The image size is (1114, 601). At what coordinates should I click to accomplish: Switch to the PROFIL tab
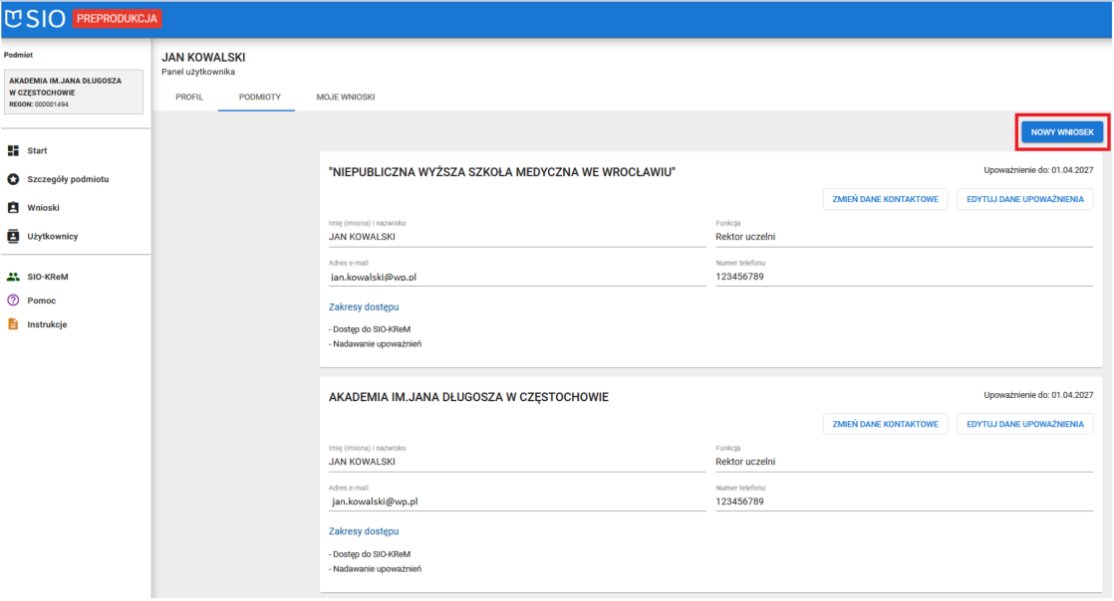(x=189, y=97)
